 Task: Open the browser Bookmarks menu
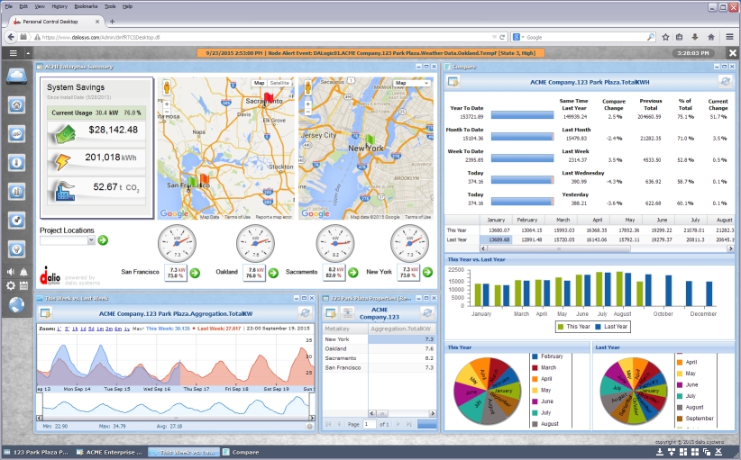(x=86, y=6)
